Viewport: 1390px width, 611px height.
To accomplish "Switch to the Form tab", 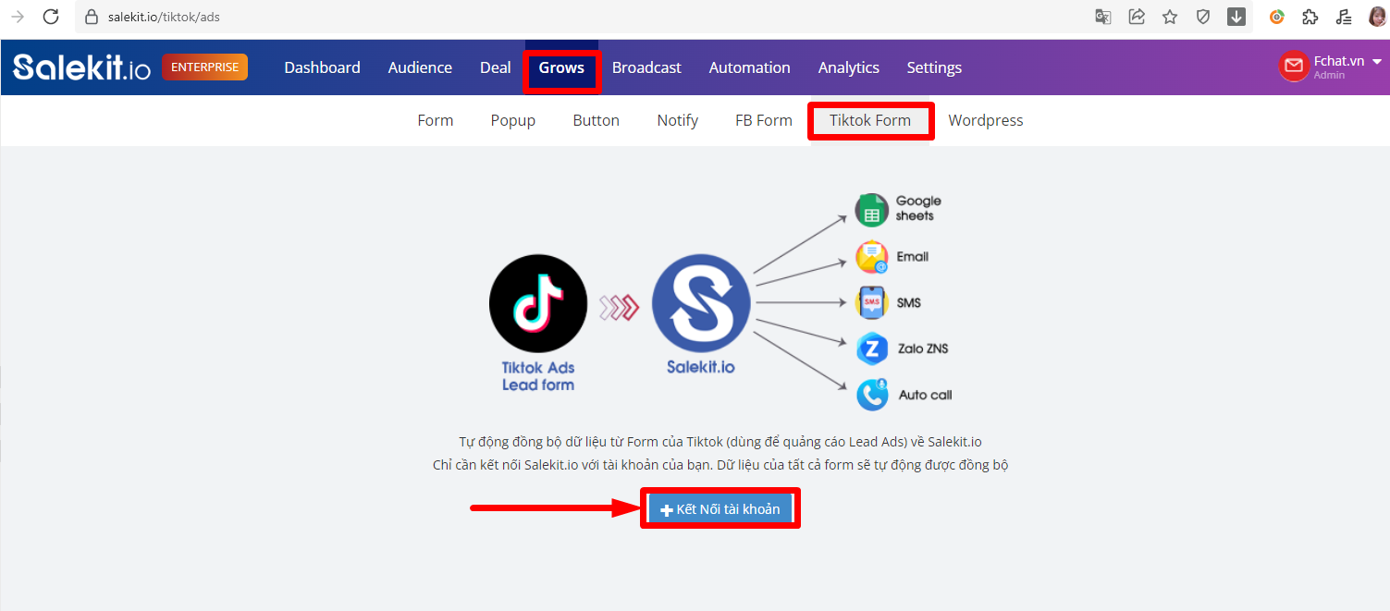I will 435,120.
